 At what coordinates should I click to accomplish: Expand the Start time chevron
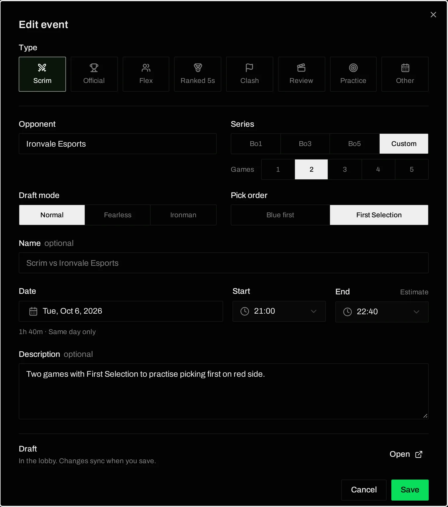tap(314, 311)
